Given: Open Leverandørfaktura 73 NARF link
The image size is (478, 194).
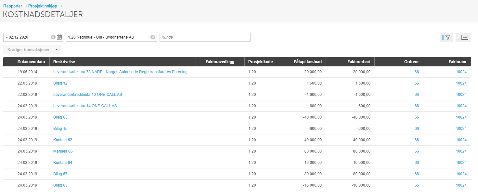Looking at the screenshot, I should pyautogui.click(x=120, y=72).
